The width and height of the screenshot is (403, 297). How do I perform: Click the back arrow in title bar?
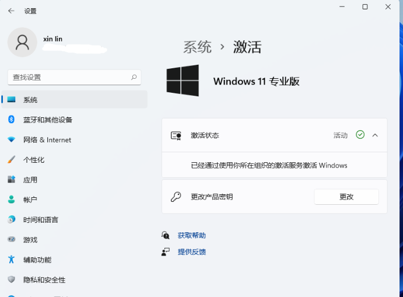[11, 11]
